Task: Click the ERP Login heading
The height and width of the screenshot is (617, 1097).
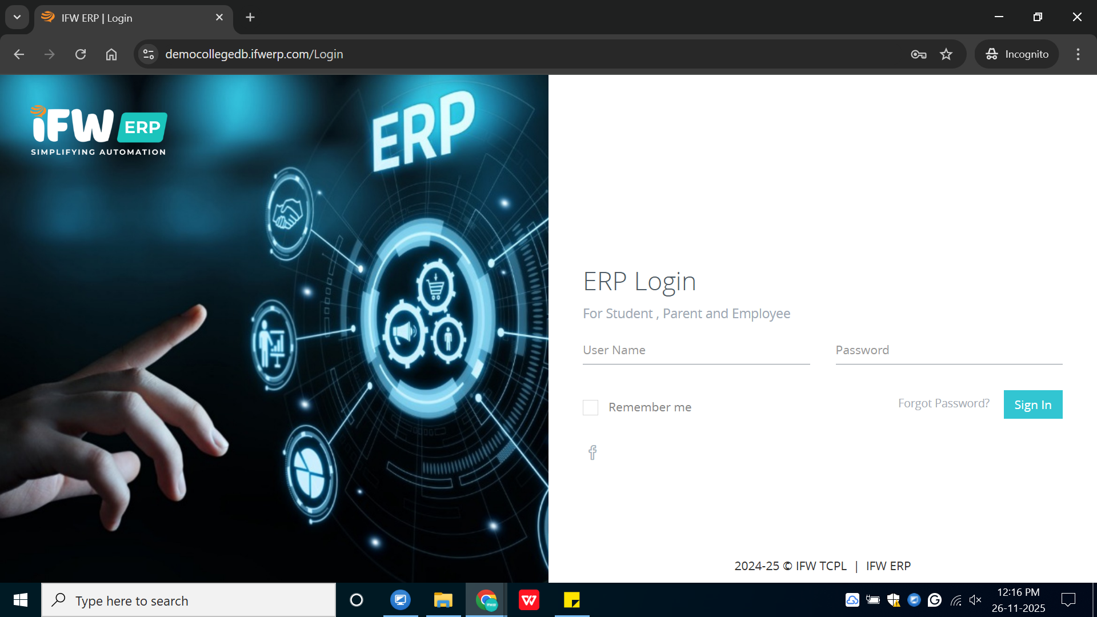Action: [639, 282]
